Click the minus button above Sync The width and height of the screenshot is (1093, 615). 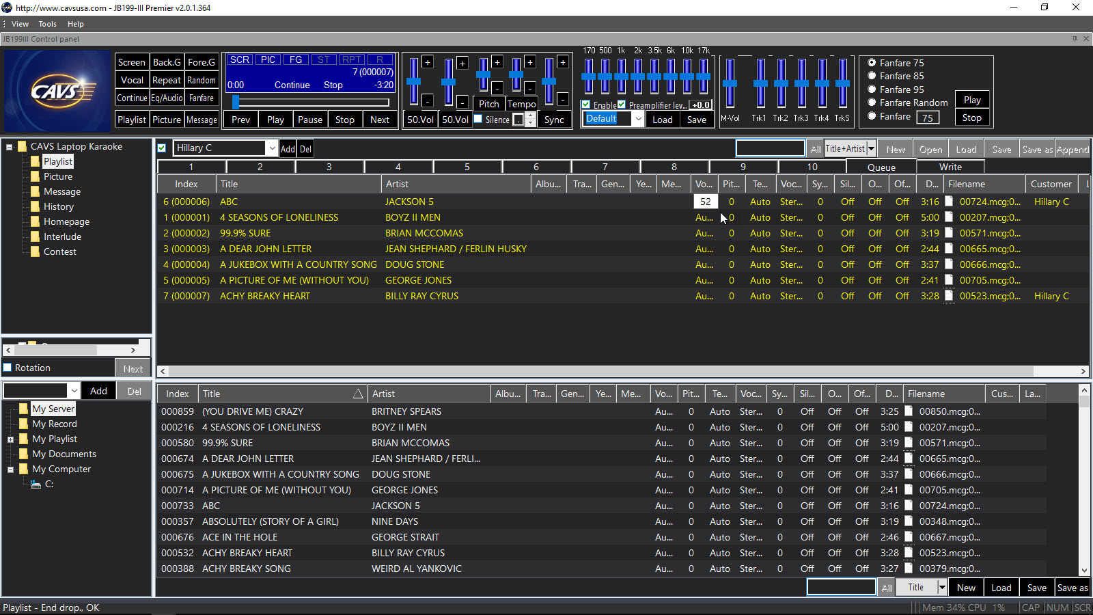(x=563, y=100)
